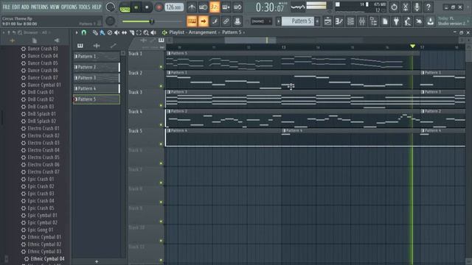Open the Playlist options menu arrow
The width and height of the screenshot is (472, 265).
(77, 32)
